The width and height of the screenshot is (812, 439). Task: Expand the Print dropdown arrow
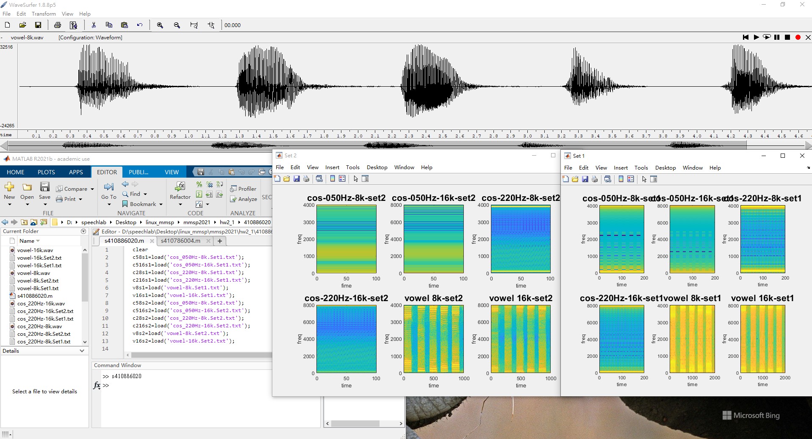80,199
